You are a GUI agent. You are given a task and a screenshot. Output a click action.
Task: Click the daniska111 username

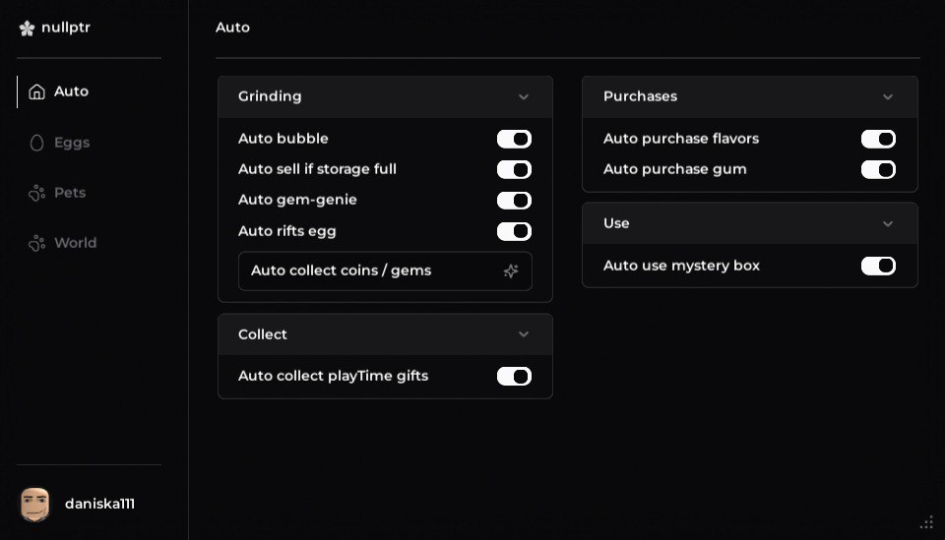(99, 504)
